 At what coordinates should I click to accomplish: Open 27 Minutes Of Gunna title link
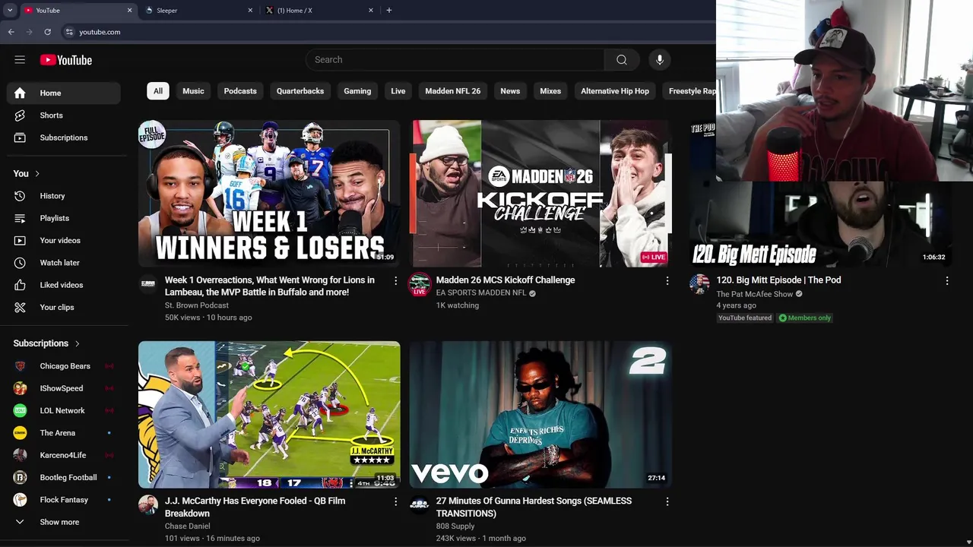click(x=534, y=507)
